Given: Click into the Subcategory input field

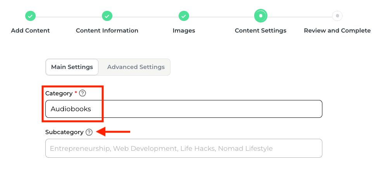Looking at the screenshot, I should click(x=184, y=148).
